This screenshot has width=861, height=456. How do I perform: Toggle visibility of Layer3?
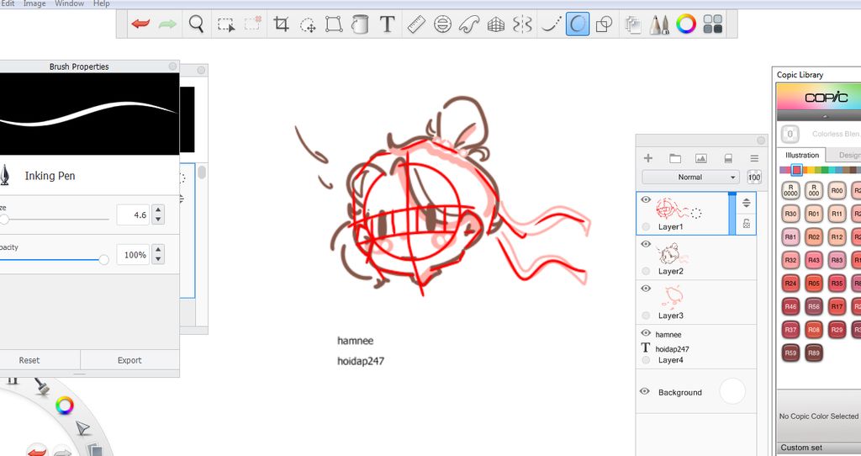tap(646, 289)
